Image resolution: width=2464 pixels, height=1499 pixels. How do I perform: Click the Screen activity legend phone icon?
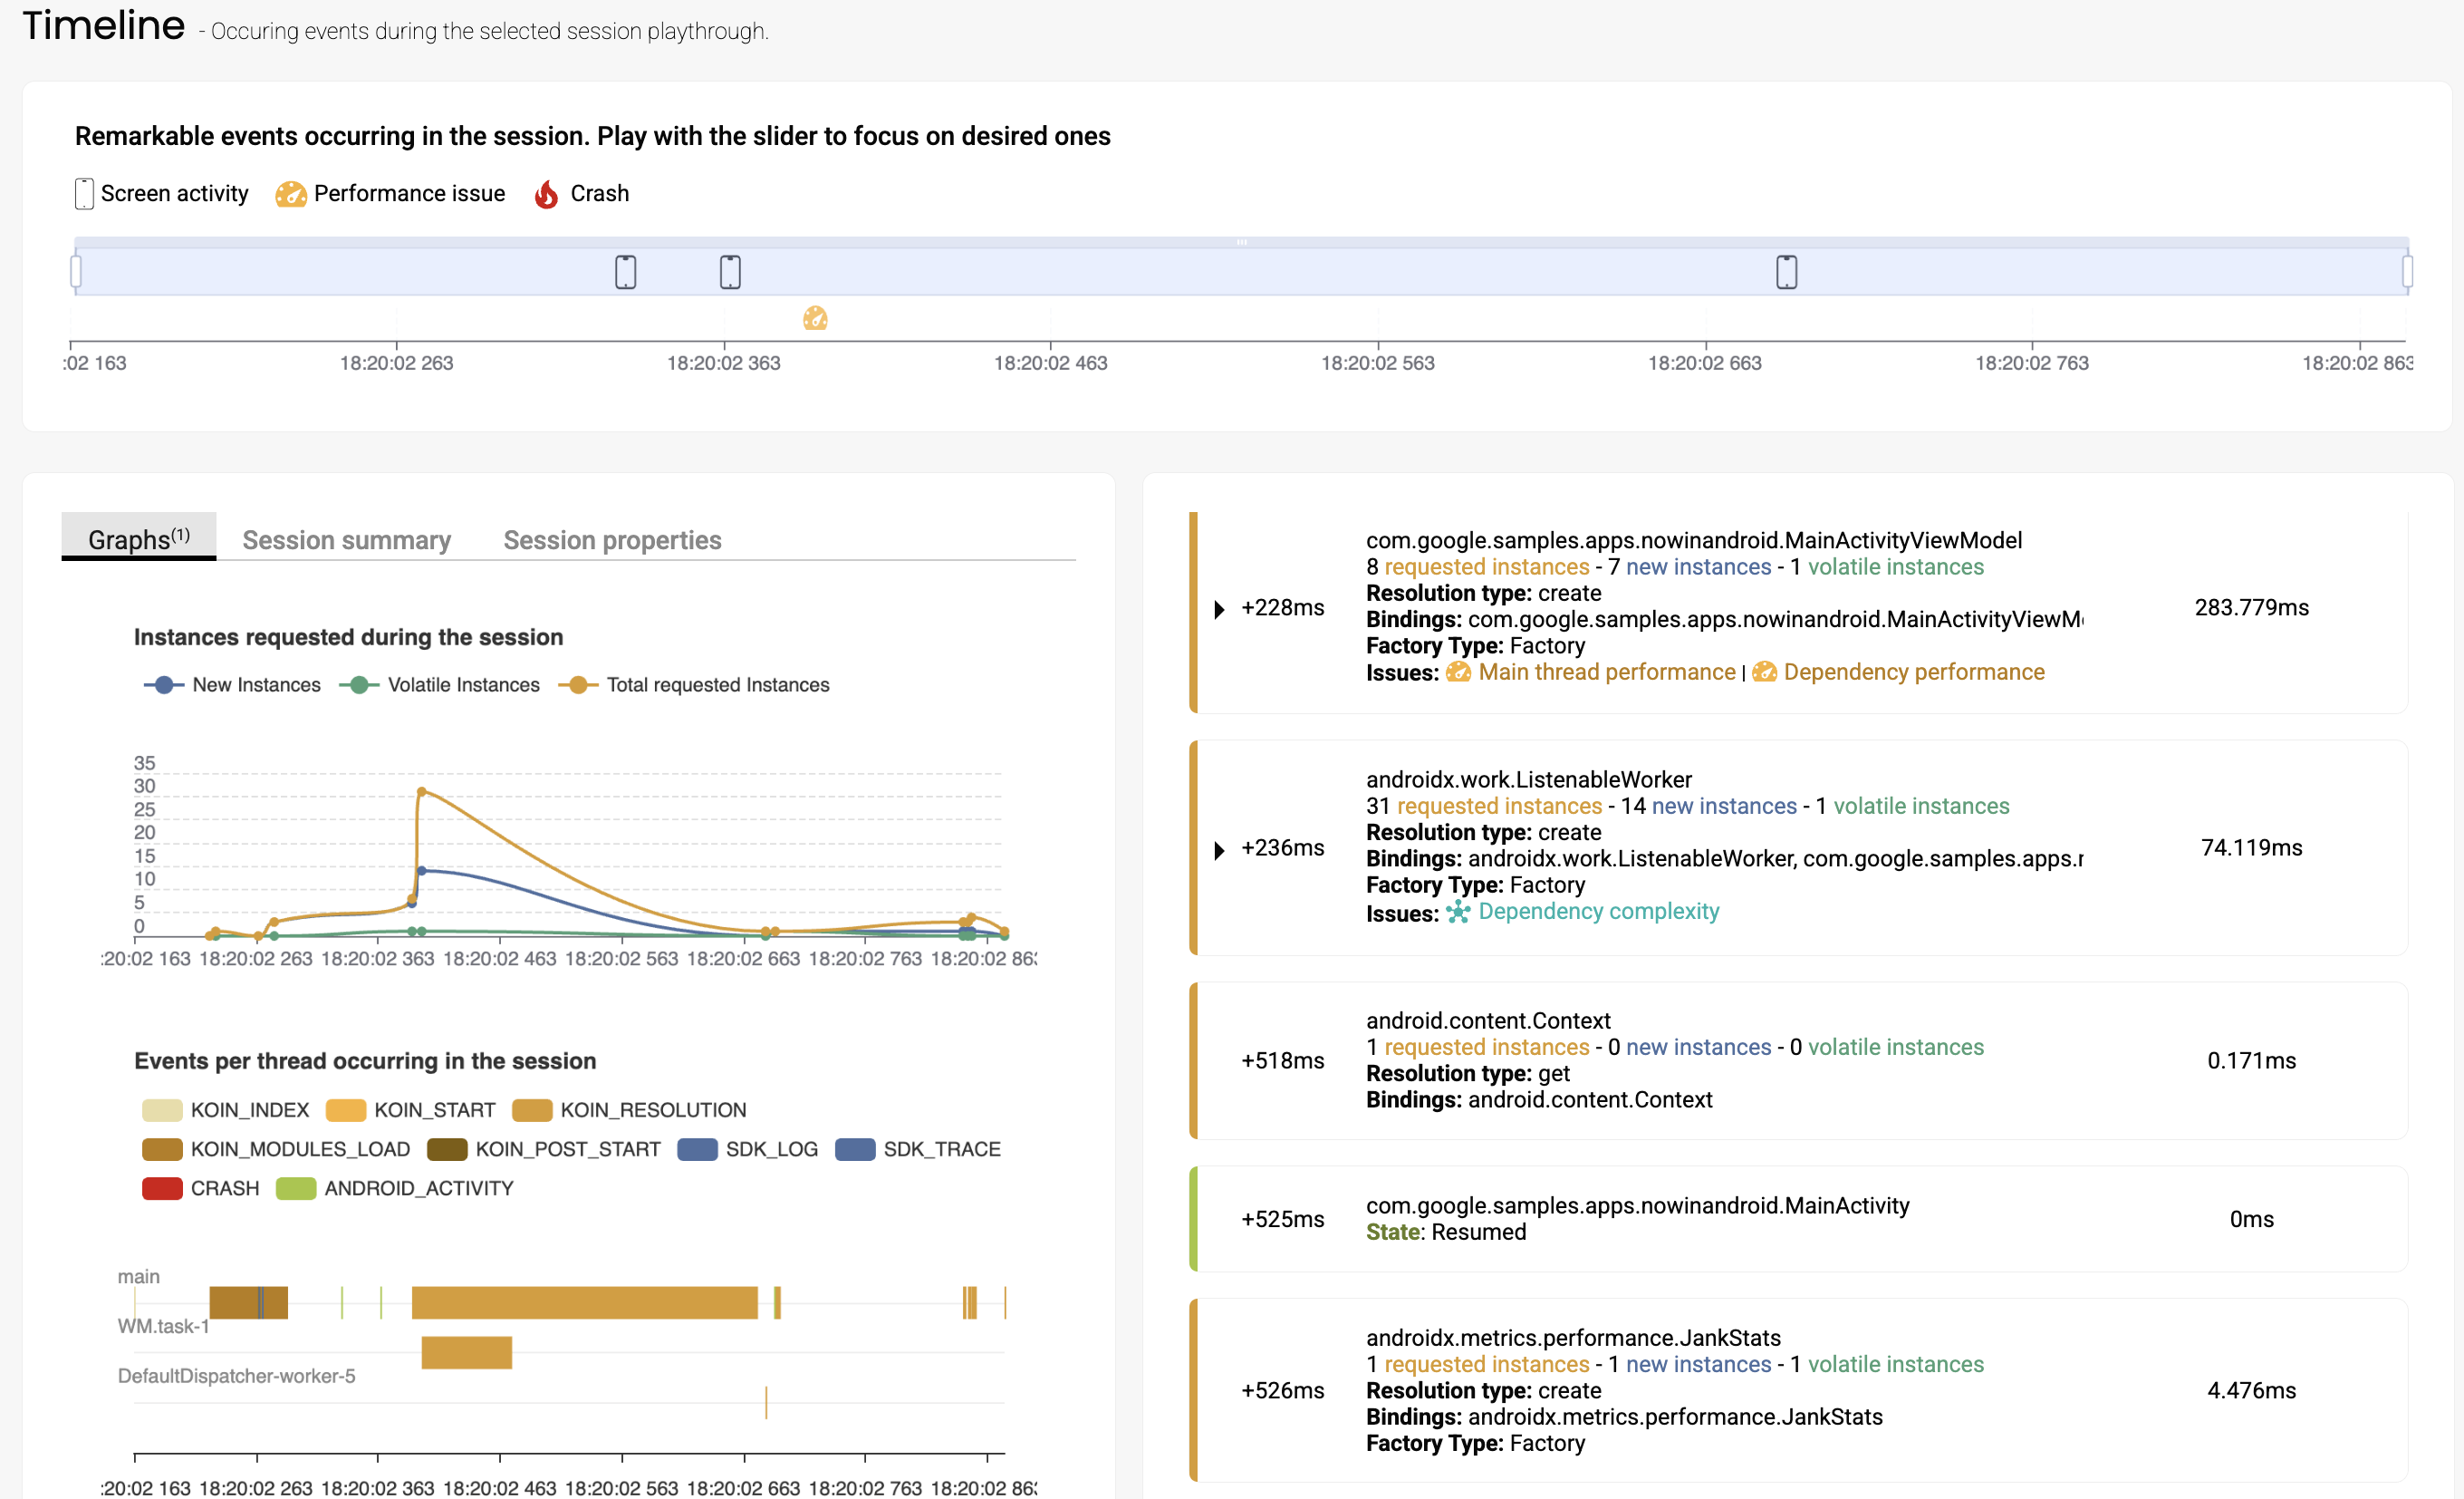click(x=84, y=194)
